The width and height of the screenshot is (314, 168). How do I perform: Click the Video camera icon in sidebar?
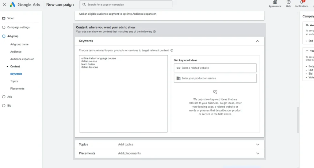tap(4, 18)
